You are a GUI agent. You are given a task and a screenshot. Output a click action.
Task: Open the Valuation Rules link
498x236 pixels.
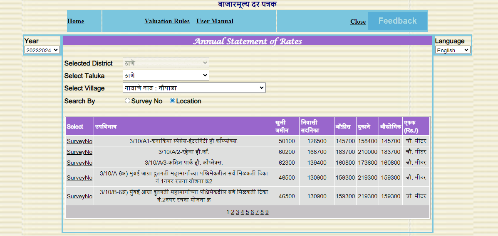pos(167,21)
